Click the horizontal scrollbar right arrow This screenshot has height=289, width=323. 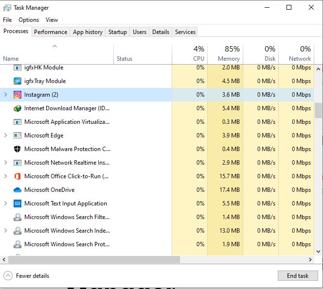[x=310, y=259]
